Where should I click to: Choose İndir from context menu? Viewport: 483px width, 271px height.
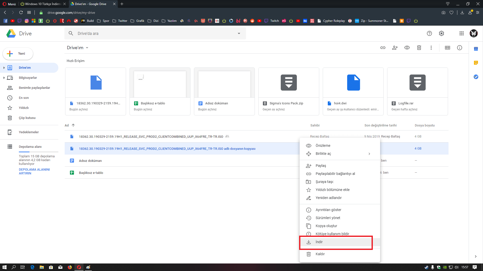319,242
